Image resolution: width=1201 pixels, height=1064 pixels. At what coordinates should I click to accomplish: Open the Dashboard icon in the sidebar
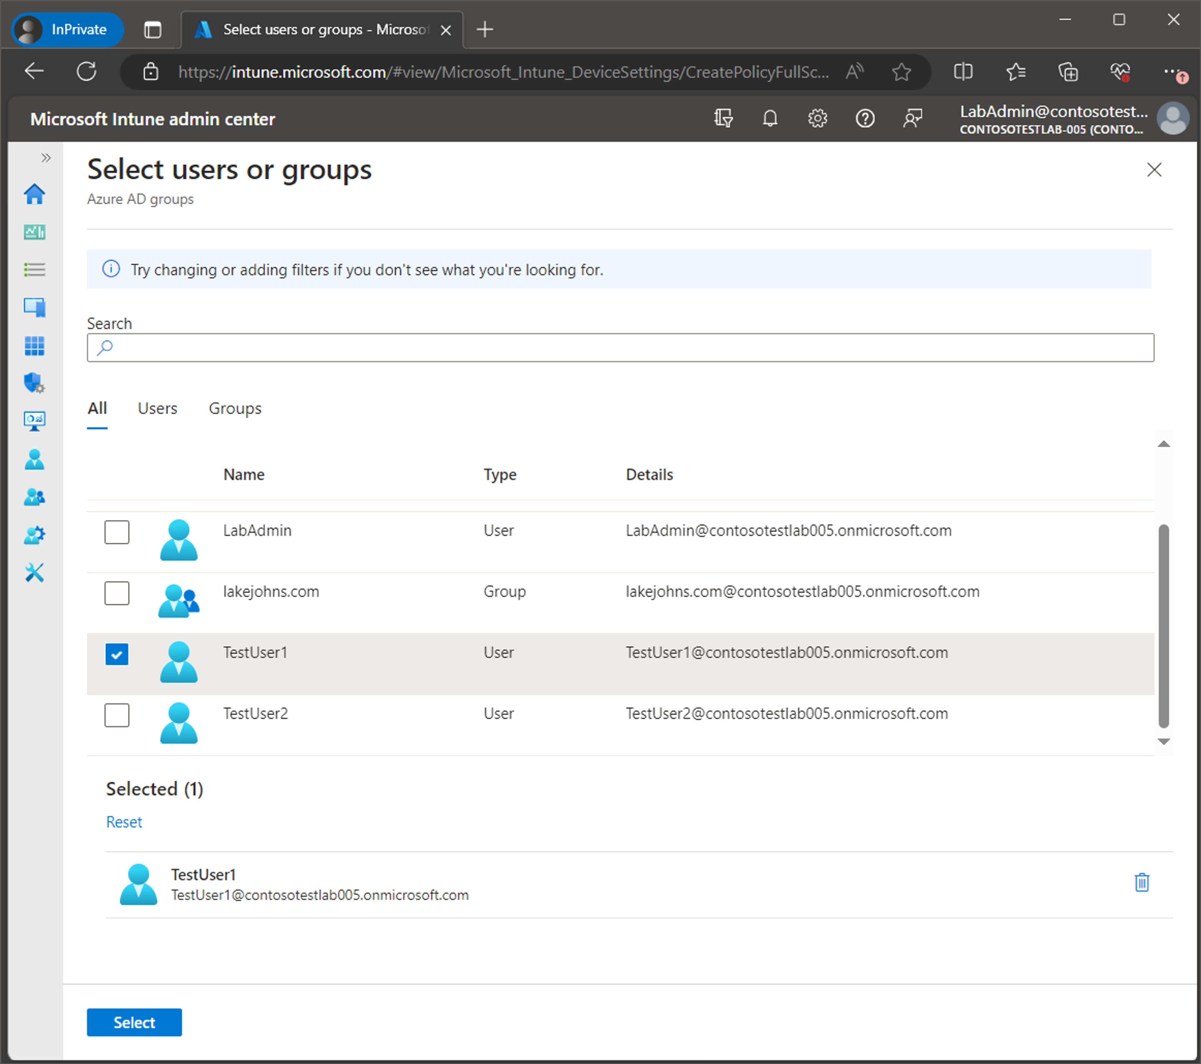tap(34, 232)
